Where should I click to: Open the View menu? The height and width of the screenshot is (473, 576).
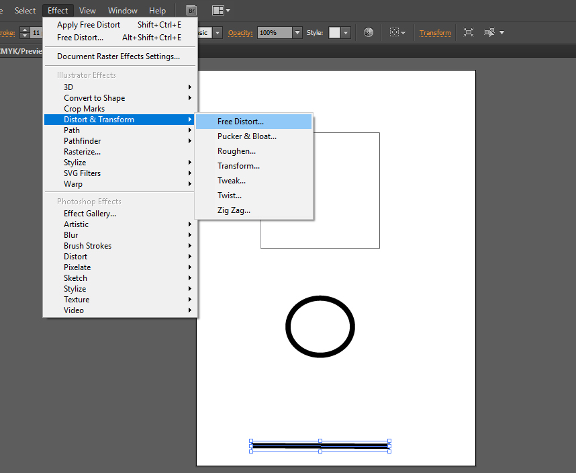point(87,10)
